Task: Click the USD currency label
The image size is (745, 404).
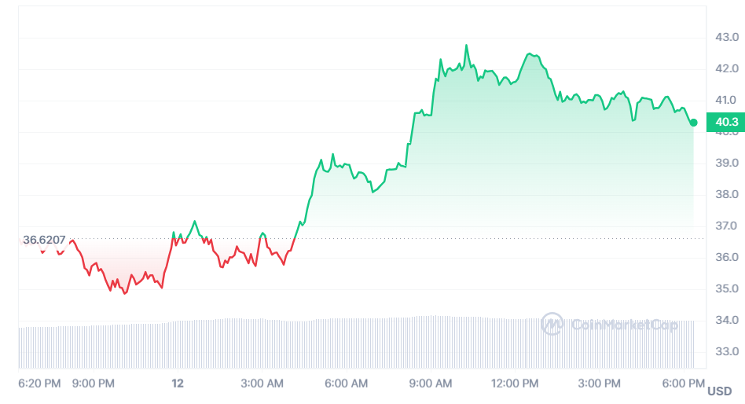Action: [x=719, y=391]
